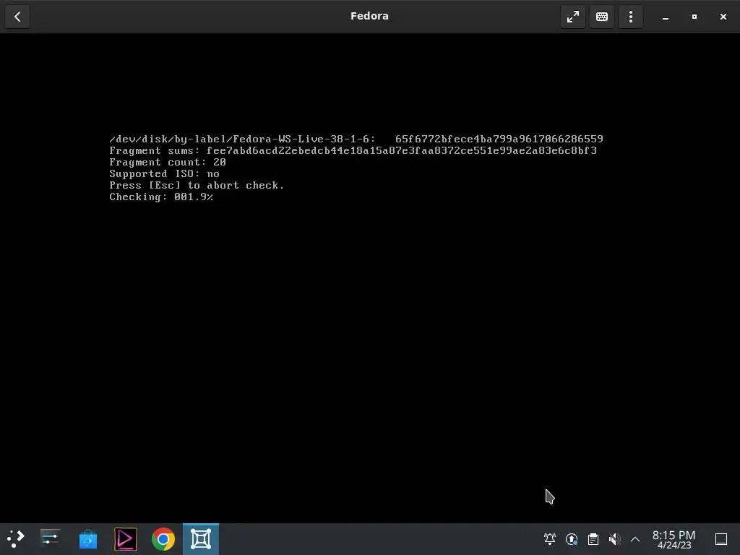The height and width of the screenshot is (555, 740).
Task: Open clipboard manager tray icon
Action: [593, 539]
